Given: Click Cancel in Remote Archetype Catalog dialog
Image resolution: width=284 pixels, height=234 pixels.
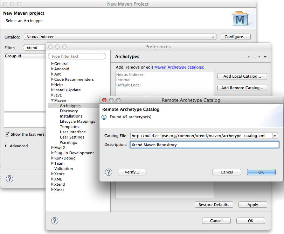Looking at the screenshot, I should pyautogui.click(x=227, y=172).
